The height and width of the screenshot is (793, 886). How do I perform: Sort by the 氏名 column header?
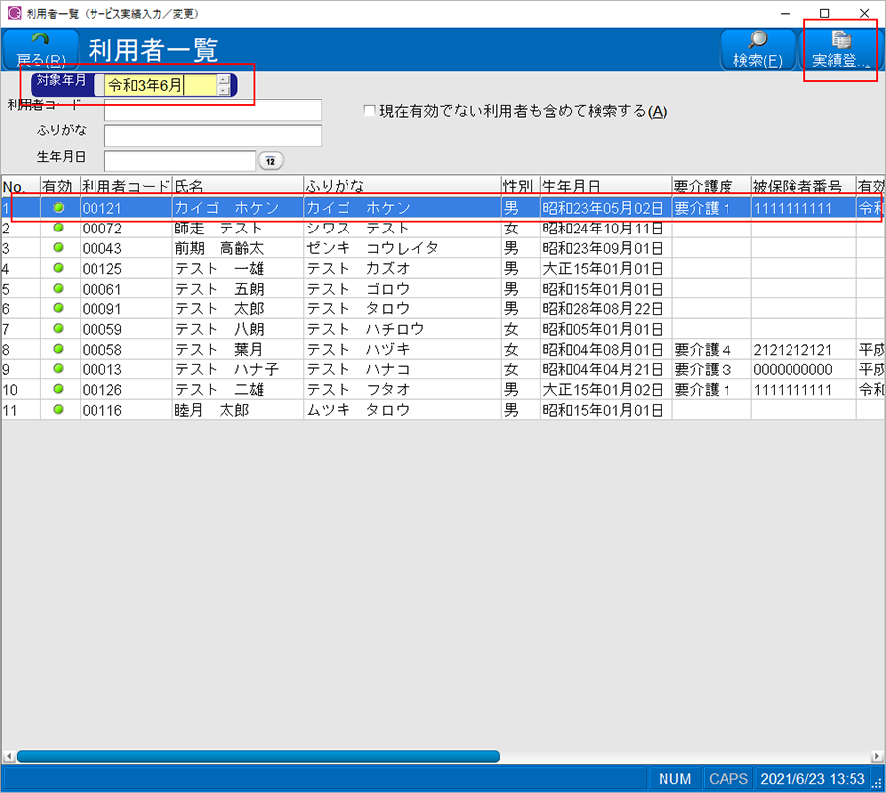point(236,186)
